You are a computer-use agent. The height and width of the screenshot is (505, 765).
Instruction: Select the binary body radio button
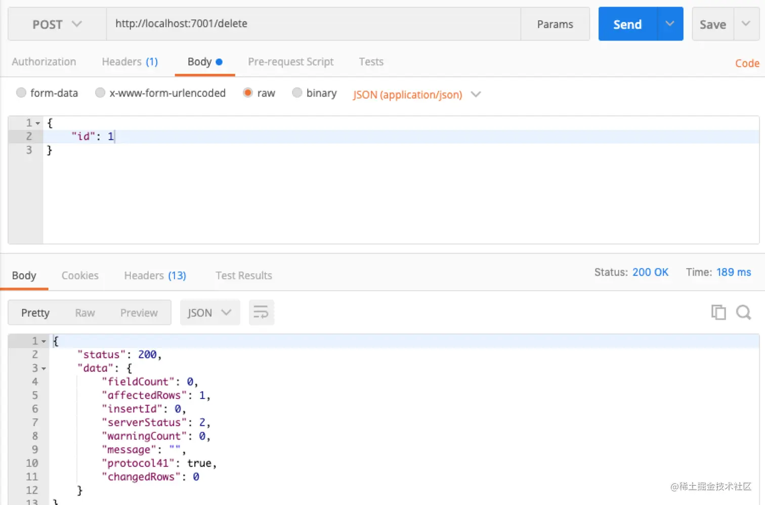[x=297, y=93]
